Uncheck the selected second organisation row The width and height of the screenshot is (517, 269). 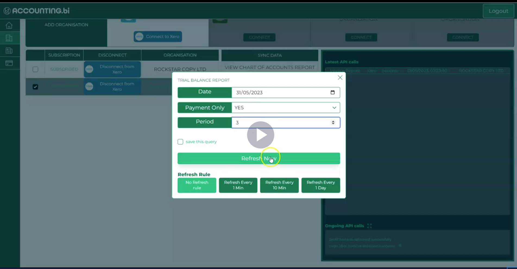pyautogui.click(x=35, y=87)
